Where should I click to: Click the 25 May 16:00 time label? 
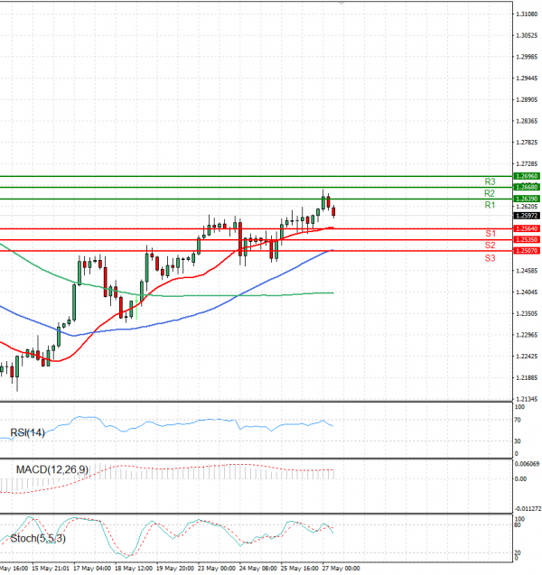coord(299,569)
